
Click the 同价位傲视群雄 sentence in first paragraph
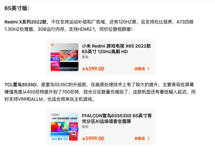click(x=116, y=29)
